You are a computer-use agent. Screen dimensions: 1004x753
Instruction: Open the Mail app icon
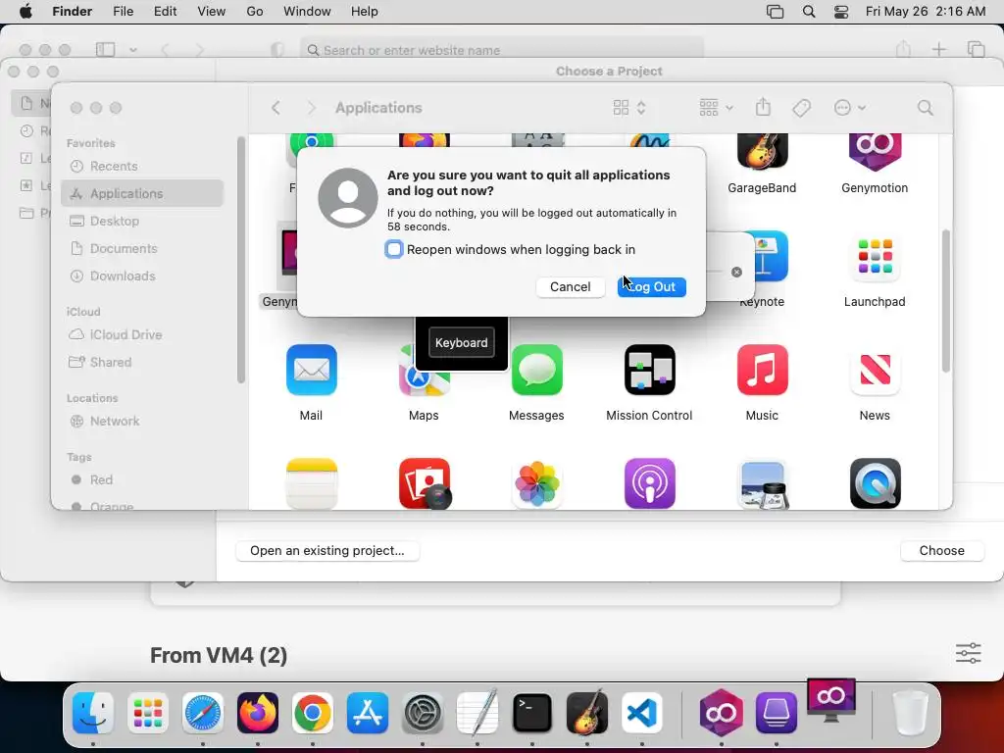[311, 370]
